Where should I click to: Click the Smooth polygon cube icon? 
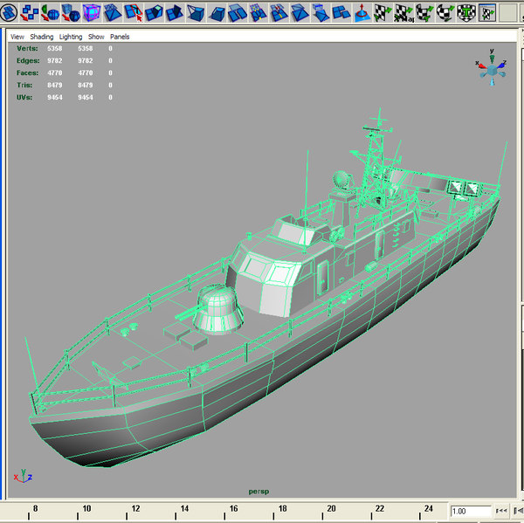pos(71,12)
